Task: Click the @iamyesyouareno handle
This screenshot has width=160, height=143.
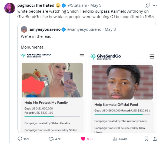Action: [x=84, y=29]
